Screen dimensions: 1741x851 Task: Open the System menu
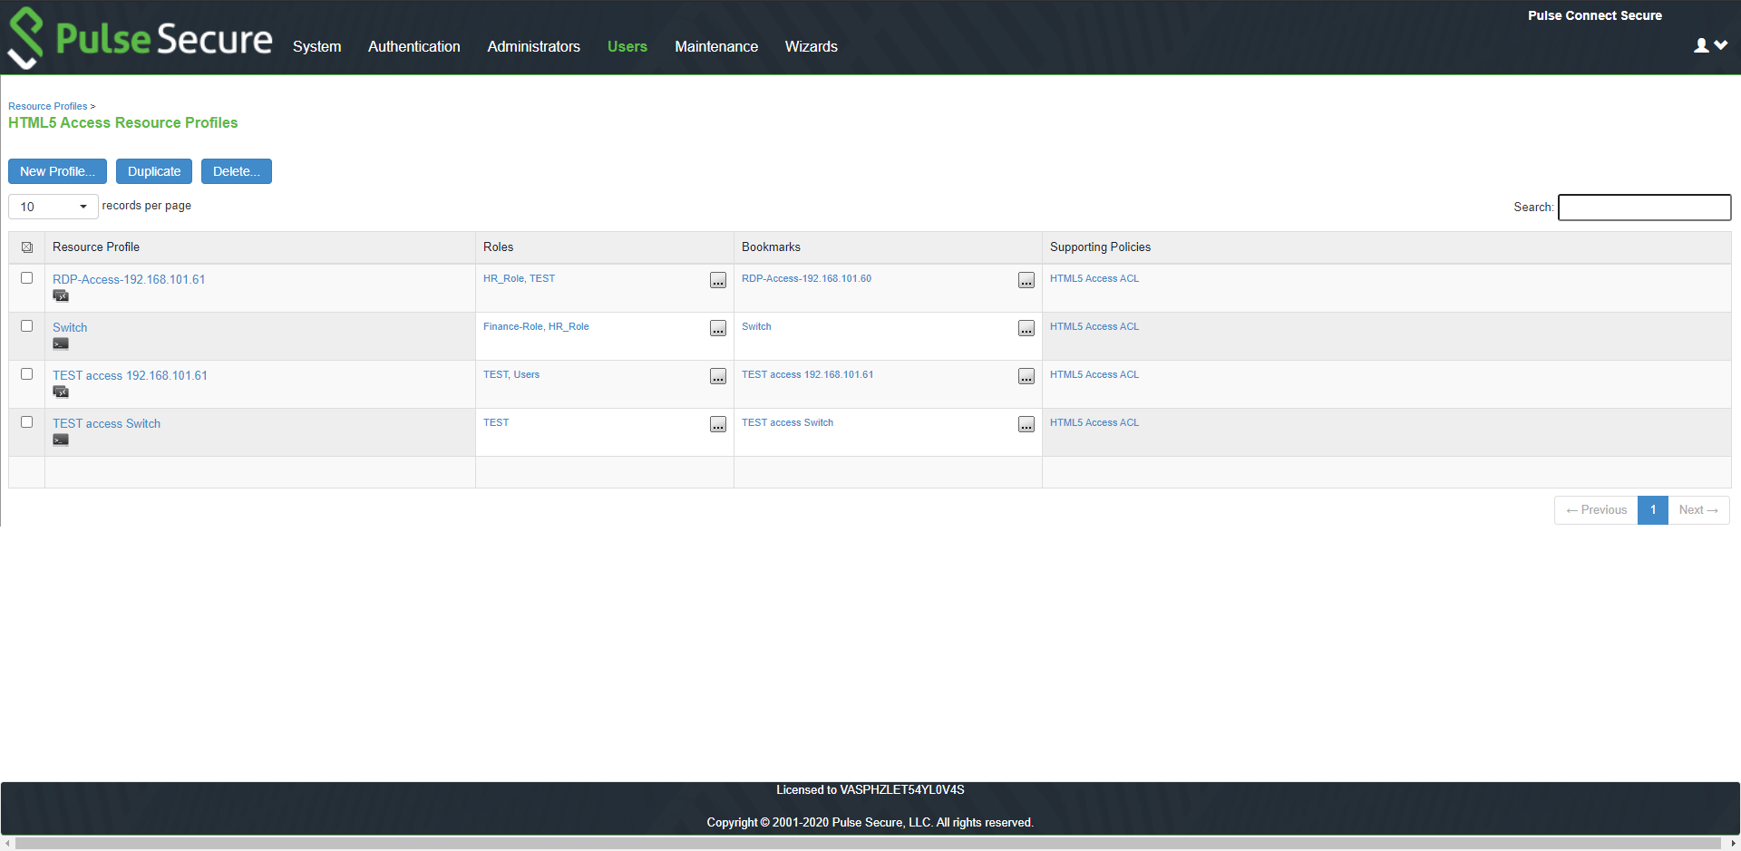(316, 46)
